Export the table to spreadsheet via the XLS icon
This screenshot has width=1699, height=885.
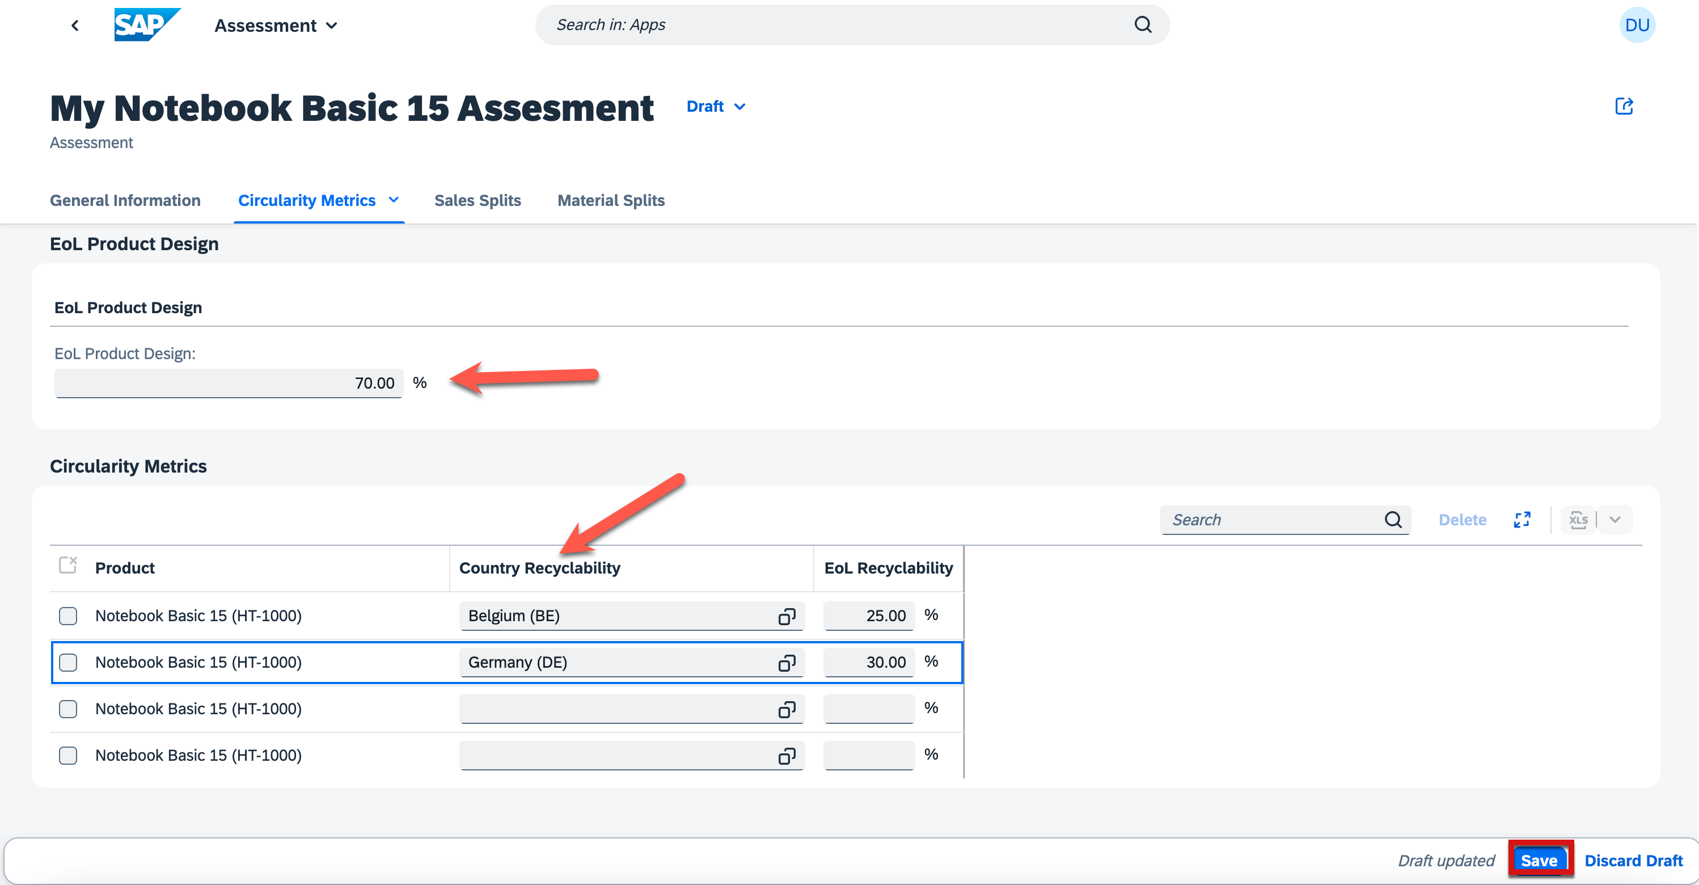(x=1578, y=520)
